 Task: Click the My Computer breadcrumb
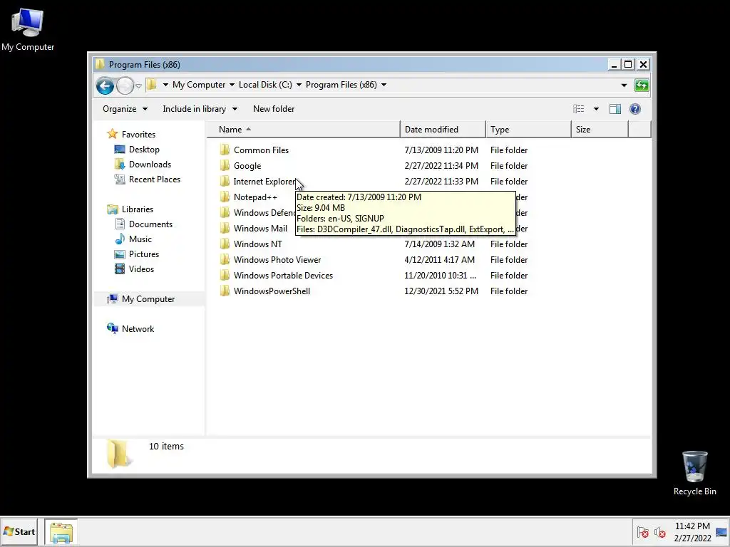pos(199,85)
